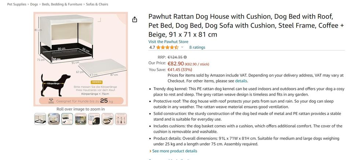This screenshot has width=352, height=160.
Task: Click the main dog house product image
Action: tap(81, 59)
